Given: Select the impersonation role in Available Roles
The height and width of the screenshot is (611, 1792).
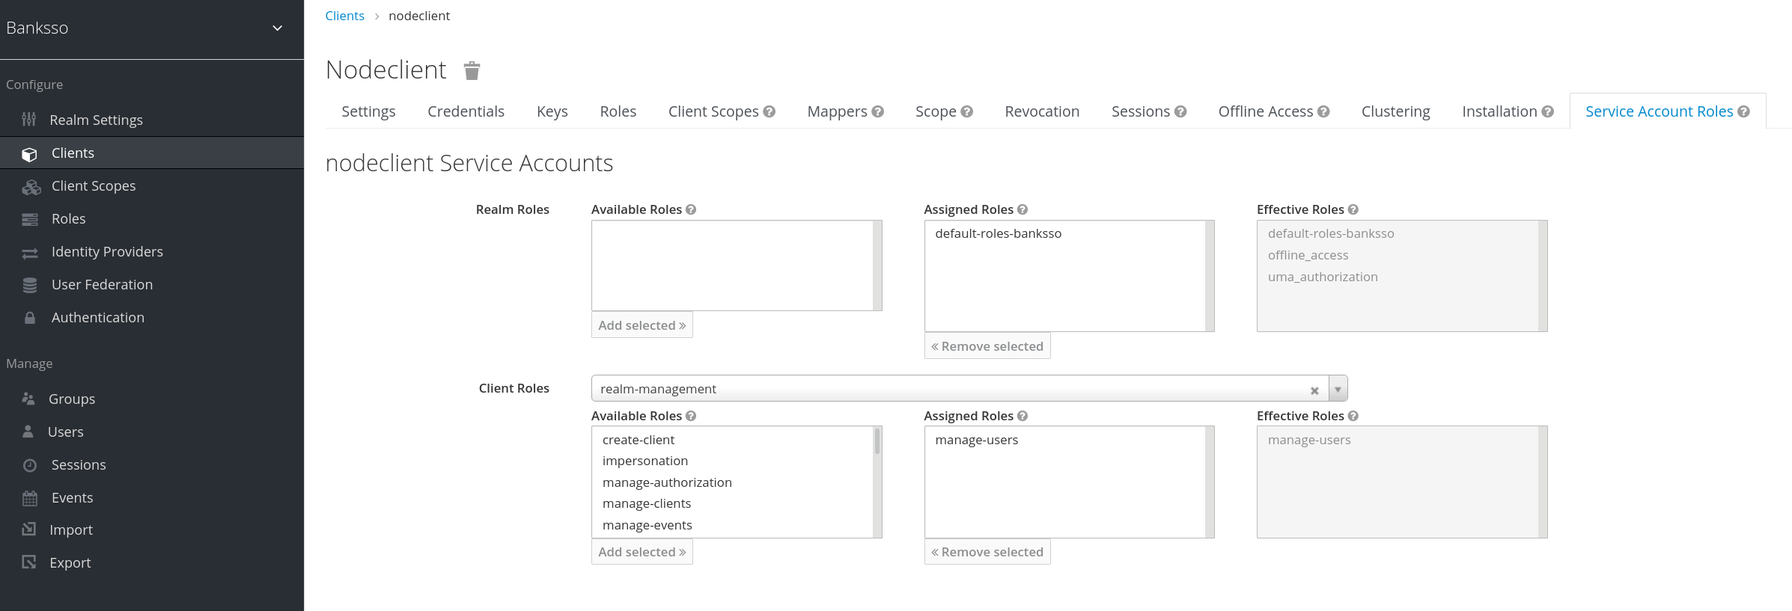Looking at the screenshot, I should 645,461.
